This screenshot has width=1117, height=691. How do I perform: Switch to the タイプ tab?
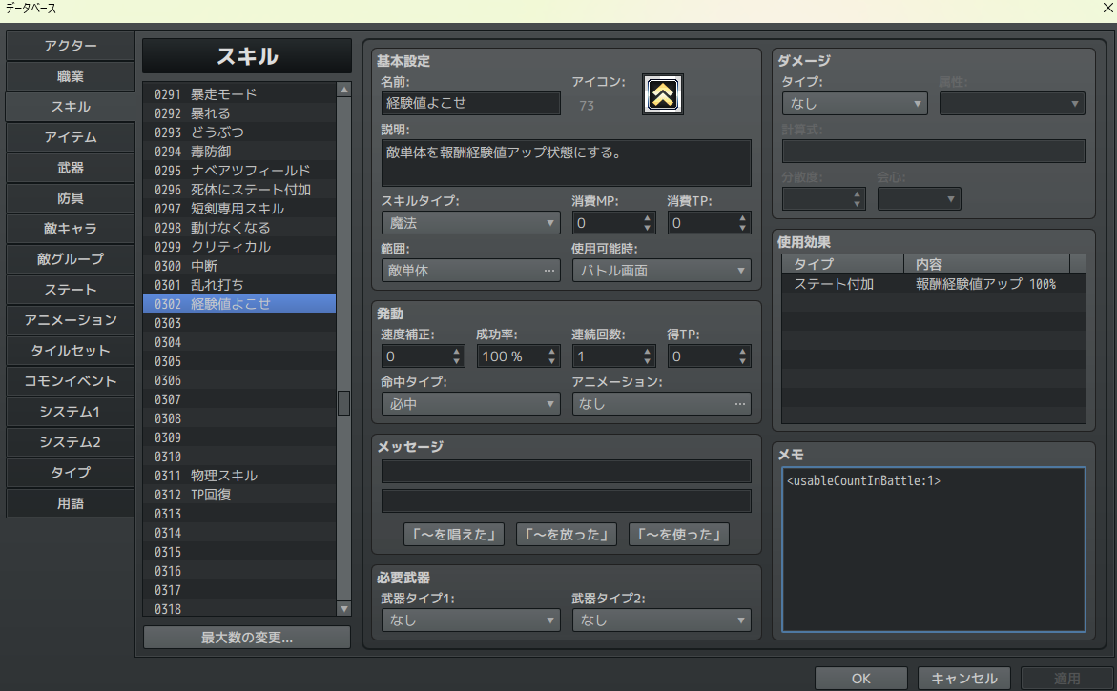(71, 473)
